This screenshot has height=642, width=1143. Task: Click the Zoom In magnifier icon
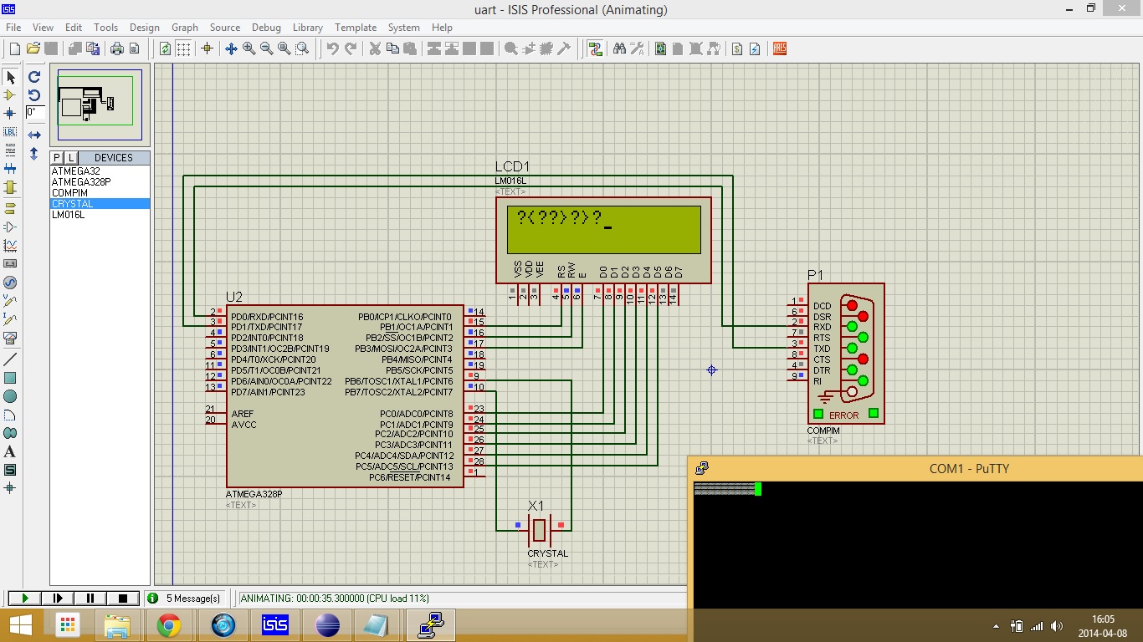click(x=249, y=49)
